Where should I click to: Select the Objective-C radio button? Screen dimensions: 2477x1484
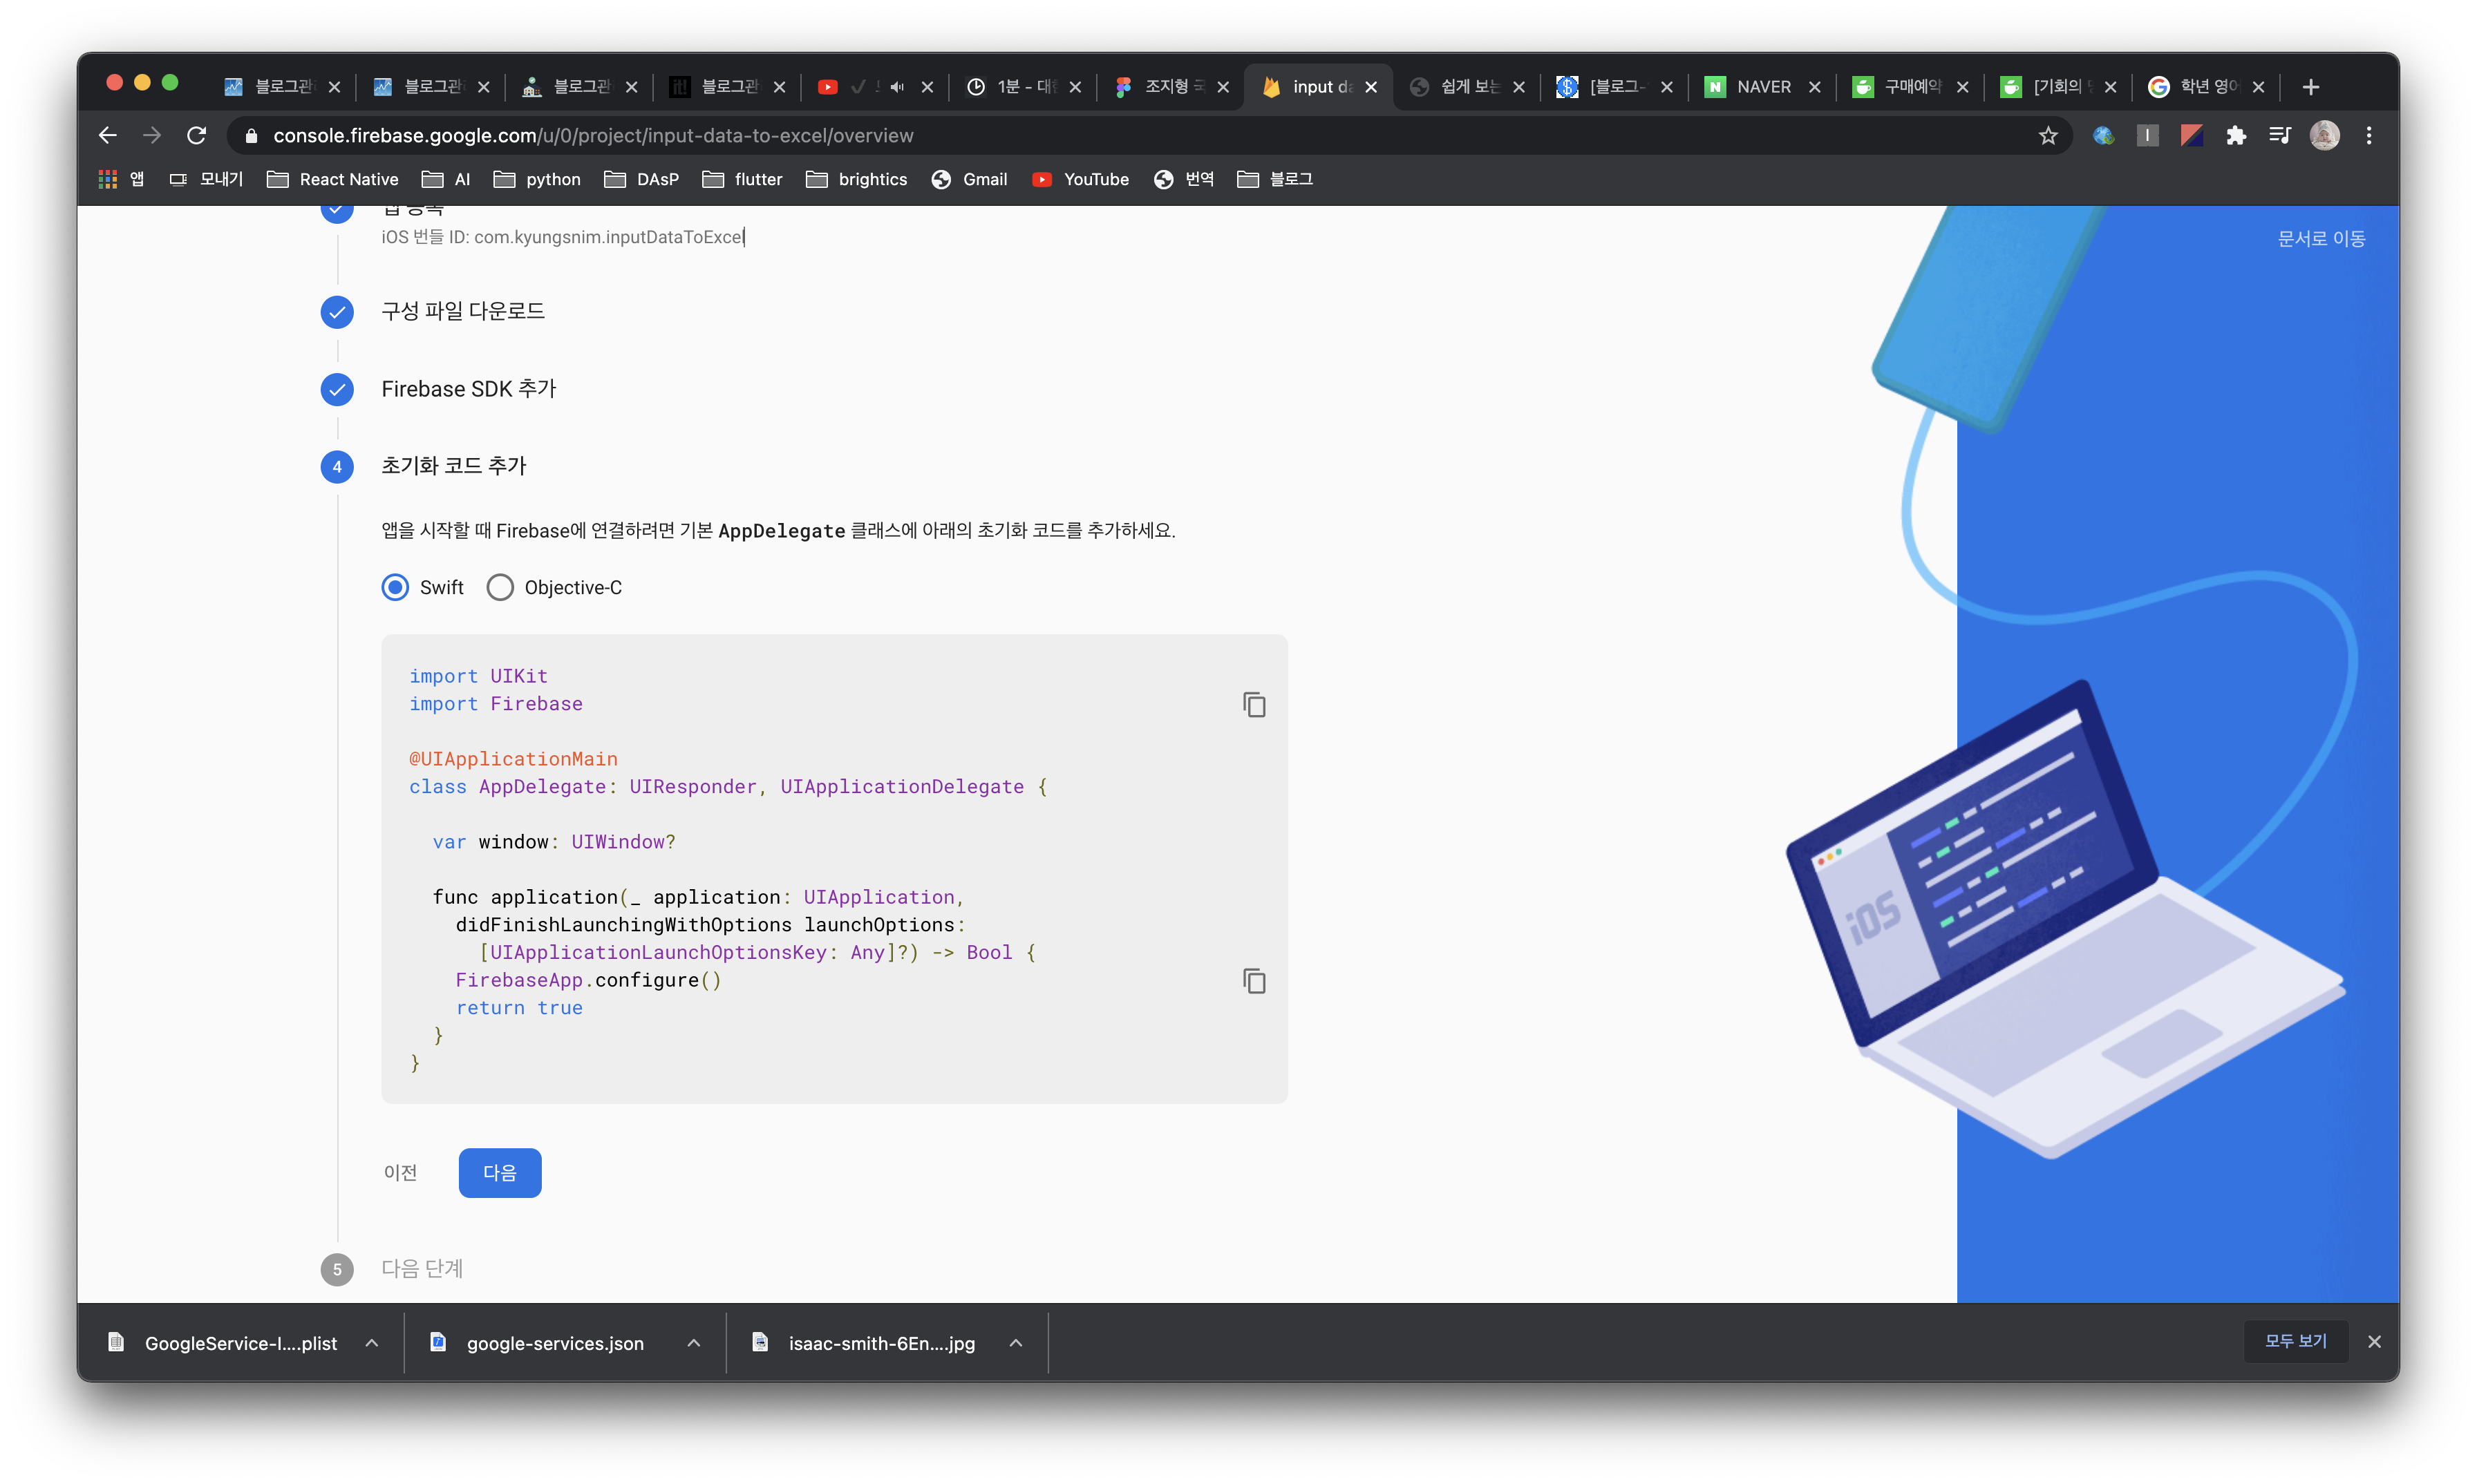pyautogui.click(x=500, y=587)
